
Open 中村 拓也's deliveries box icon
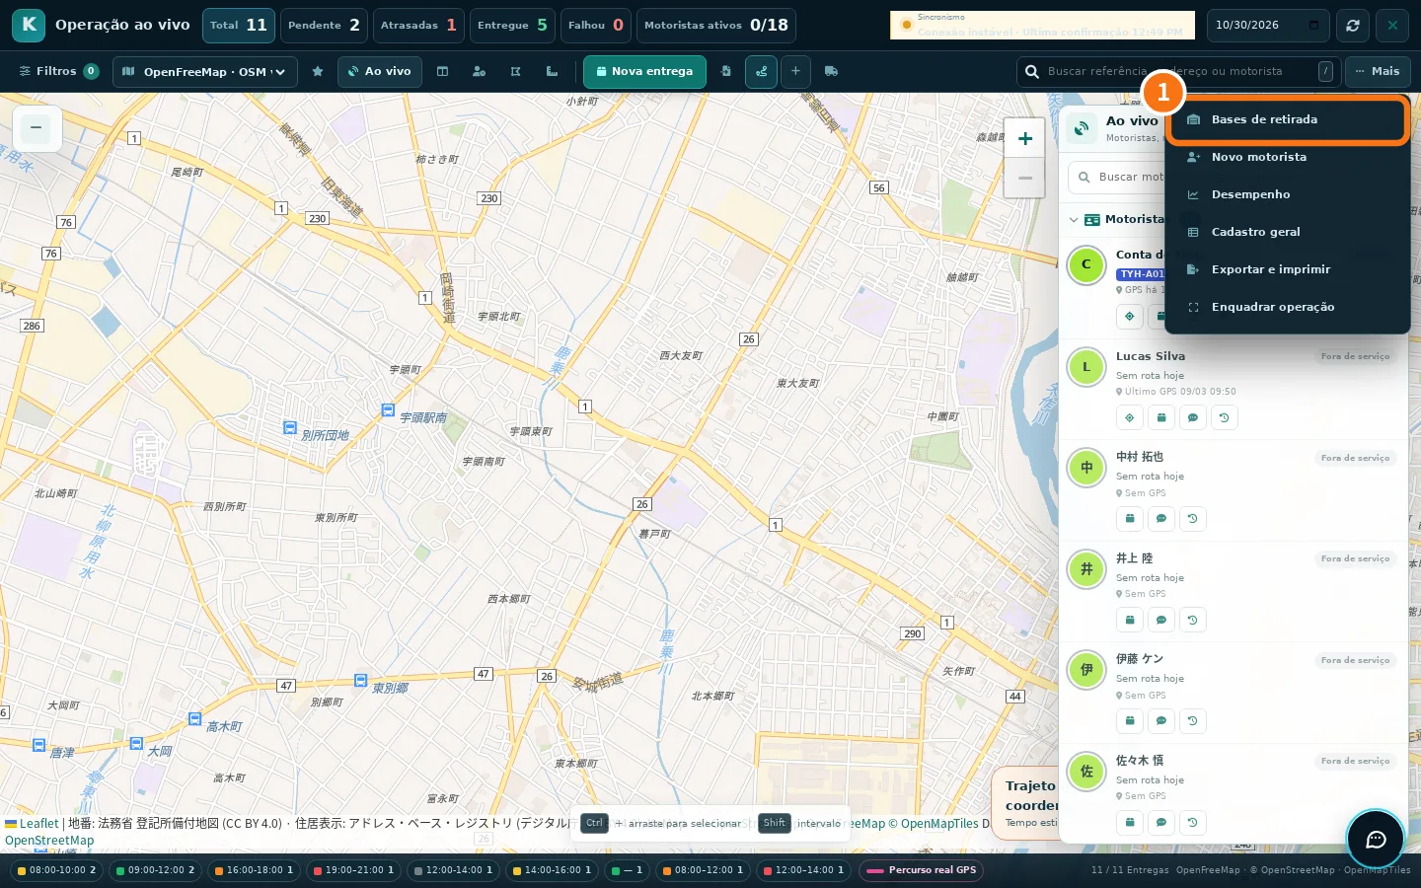point(1130,518)
